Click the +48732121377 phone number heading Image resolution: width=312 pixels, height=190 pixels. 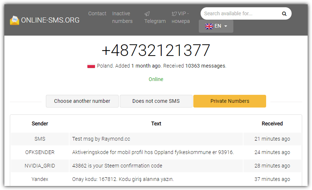(x=156, y=50)
